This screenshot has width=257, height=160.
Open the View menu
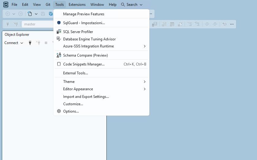[37, 5]
